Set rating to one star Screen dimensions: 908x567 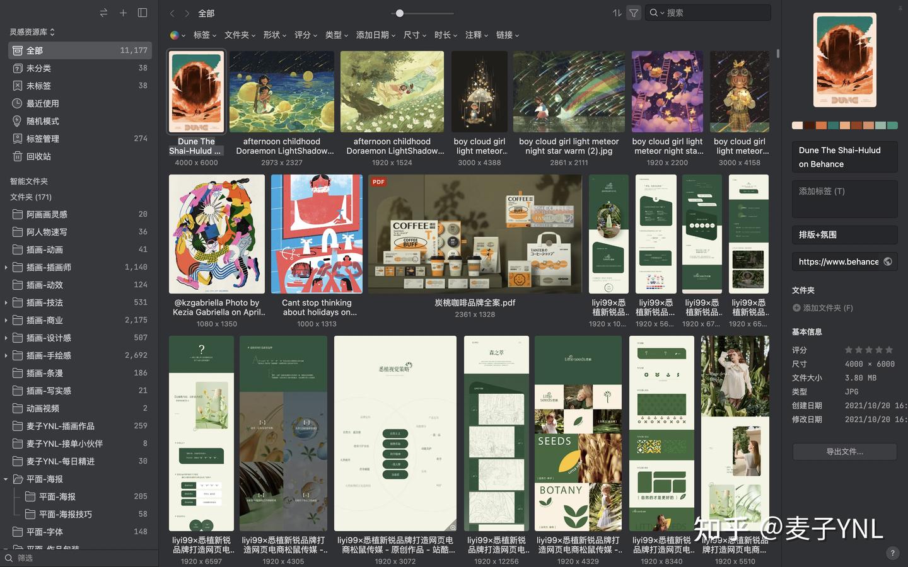849,350
